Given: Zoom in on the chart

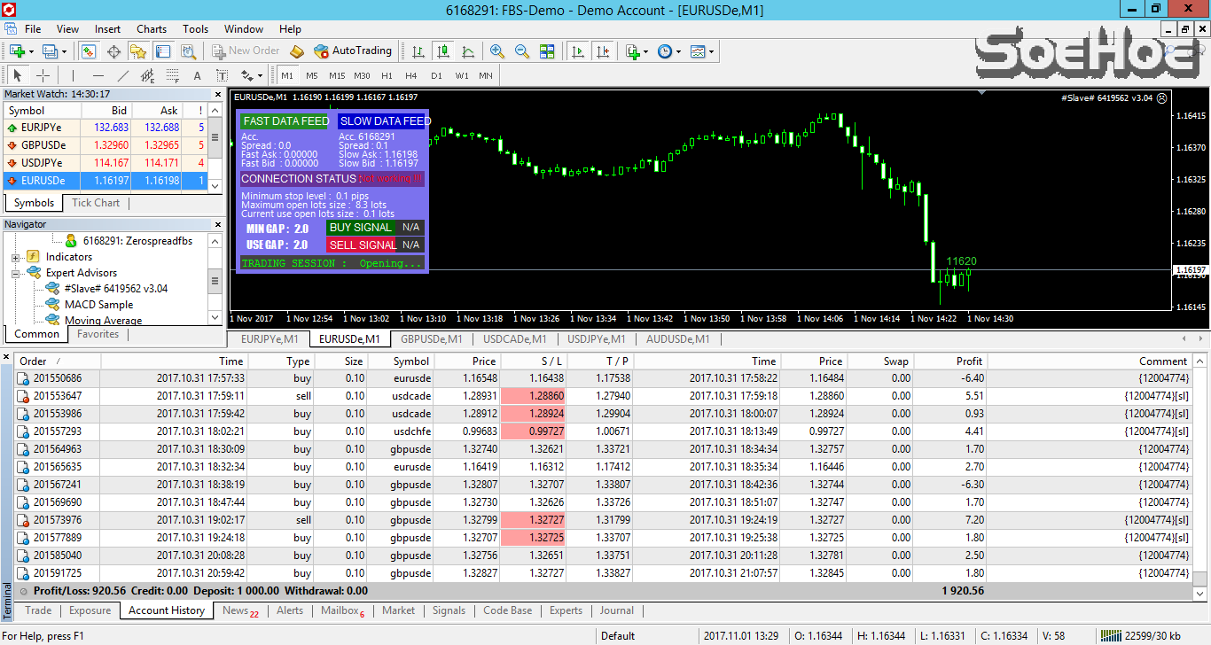Looking at the screenshot, I should pyautogui.click(x=497, y=51).
